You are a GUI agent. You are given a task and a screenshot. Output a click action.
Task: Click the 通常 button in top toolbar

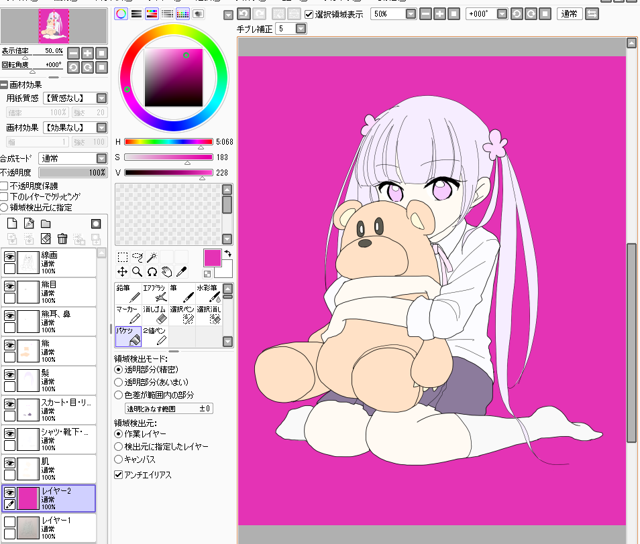coord(570,14)
